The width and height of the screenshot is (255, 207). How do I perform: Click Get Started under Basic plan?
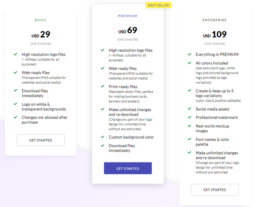tap(41, 140)
